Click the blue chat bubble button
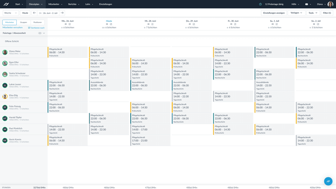This screenshot has width=336, height=189. point(328,181)
